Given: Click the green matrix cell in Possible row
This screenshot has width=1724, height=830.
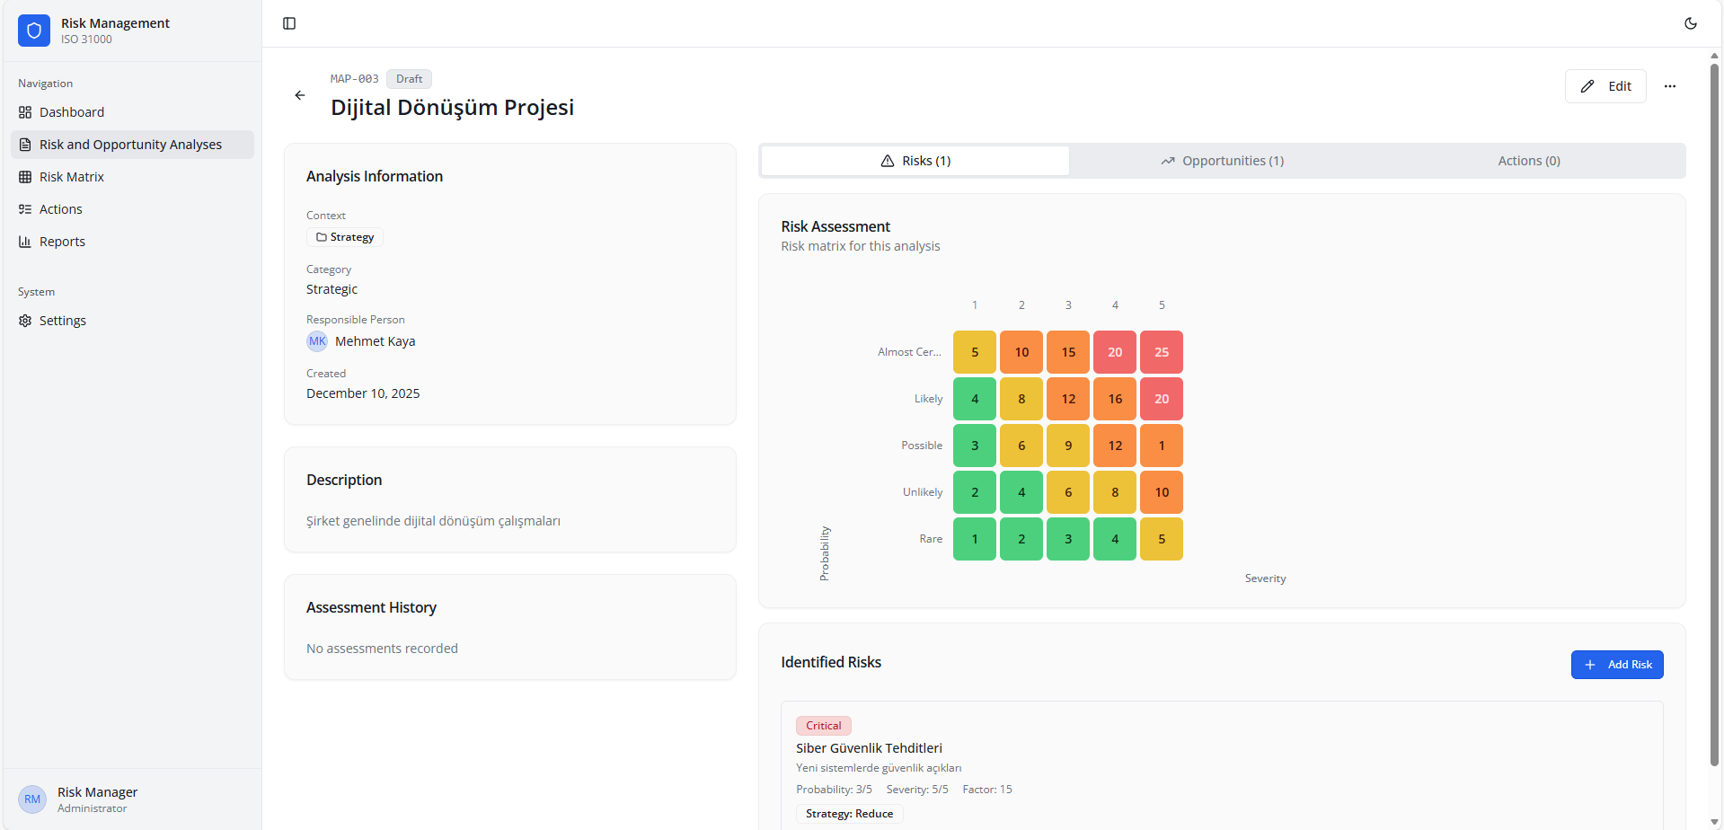Looking at the screenshot, I should coord(974,446).
